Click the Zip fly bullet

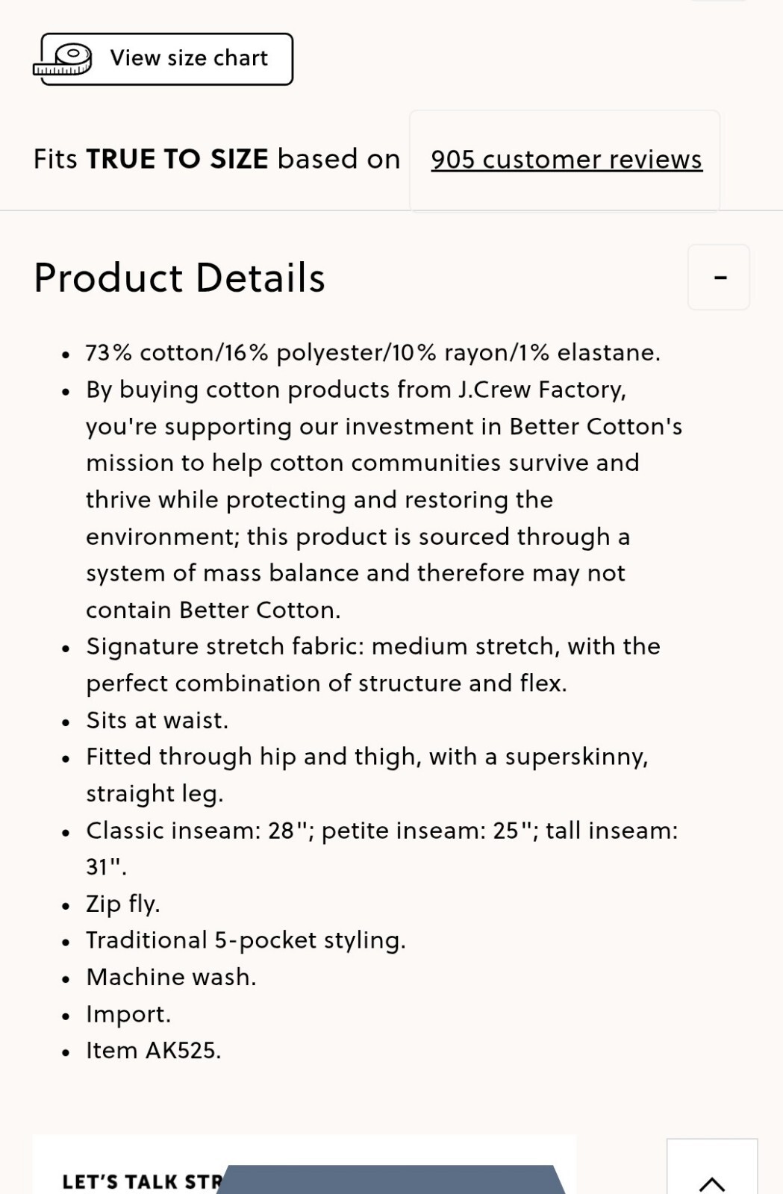coord(123,904)
